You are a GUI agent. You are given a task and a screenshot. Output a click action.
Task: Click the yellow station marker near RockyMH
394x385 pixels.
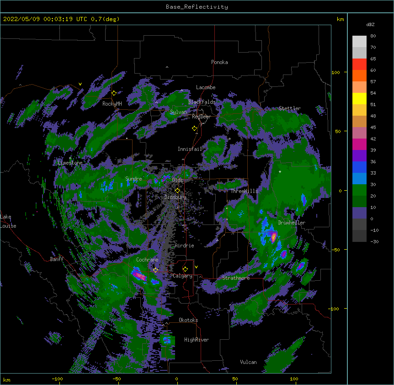[x=114, y=93]
